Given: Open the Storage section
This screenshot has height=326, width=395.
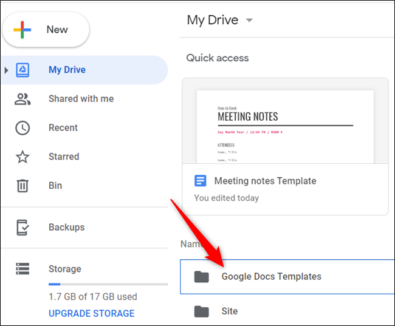Looking at the screenshot, I should (x=65, y=269).
